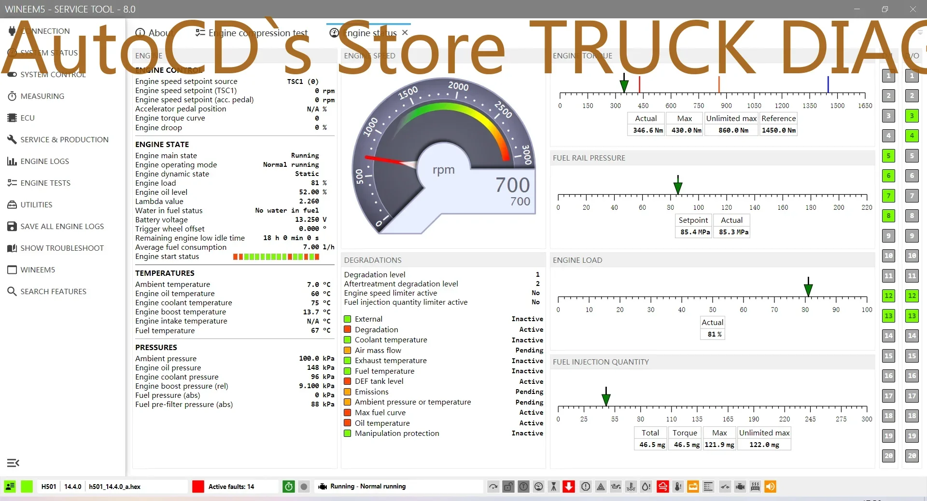This screenshot has width=927, height=501.
Task: Click the thermometer warning status icon
Action: tap(678, 487)
